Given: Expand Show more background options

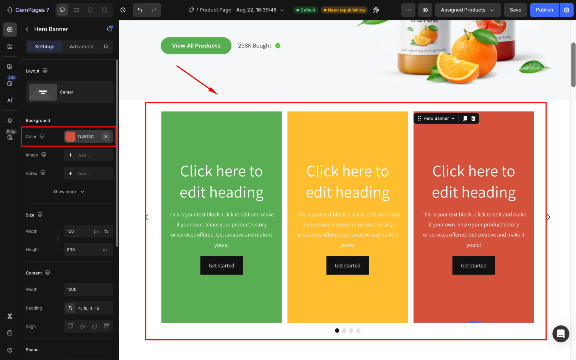Looking at the screenshot, I should (x=69, y=192).
